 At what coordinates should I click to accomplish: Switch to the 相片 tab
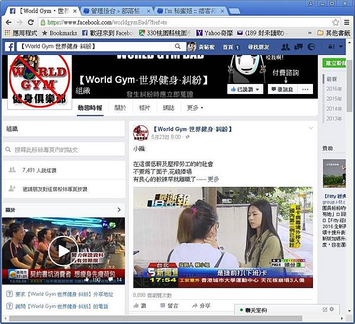[x=144, y=108]
